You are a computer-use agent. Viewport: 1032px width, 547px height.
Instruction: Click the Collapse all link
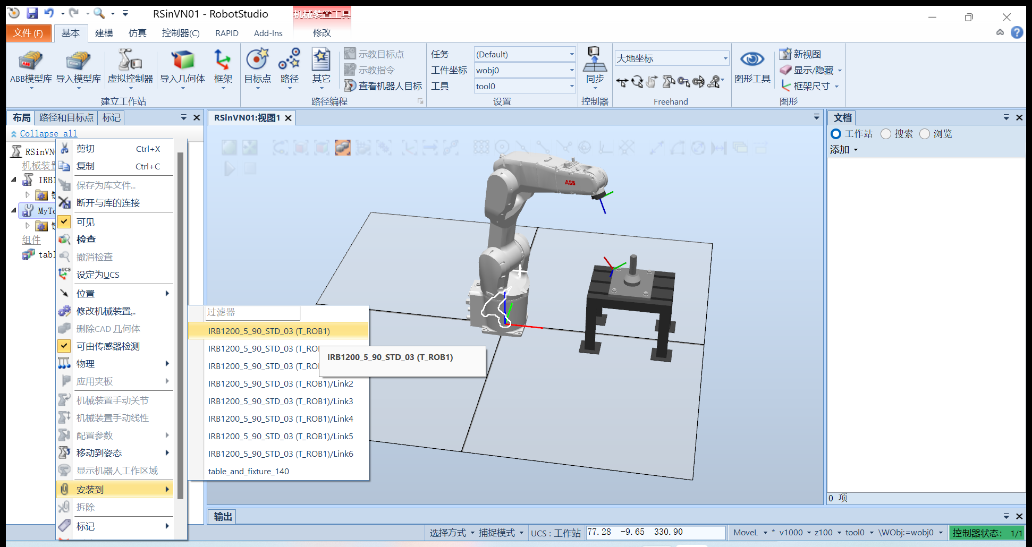pos(48,134)
